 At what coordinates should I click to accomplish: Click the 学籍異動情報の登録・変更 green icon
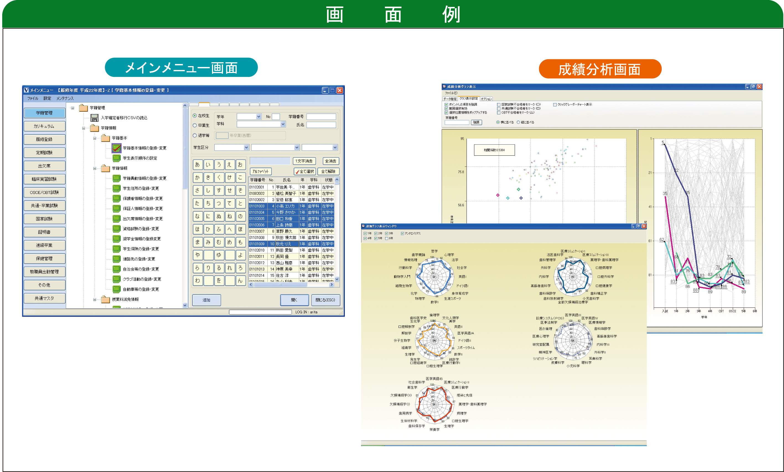tap(117, 178)
